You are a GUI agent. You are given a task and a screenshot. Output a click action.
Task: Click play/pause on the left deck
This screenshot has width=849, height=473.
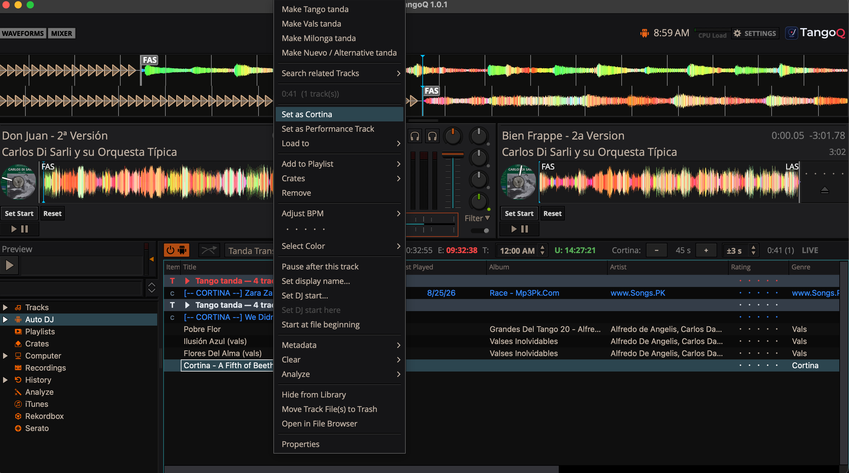click(x=19, y=229)
